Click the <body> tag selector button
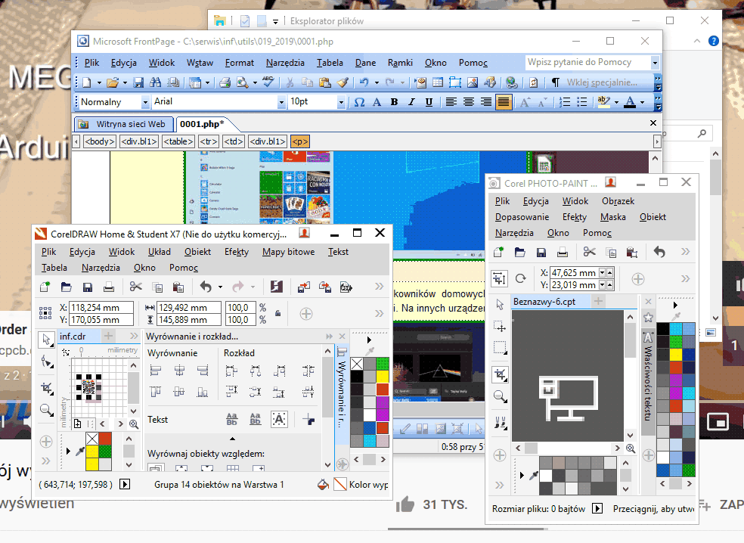The width and height of the screenshot is (744, 543). (x=99, y=141)
